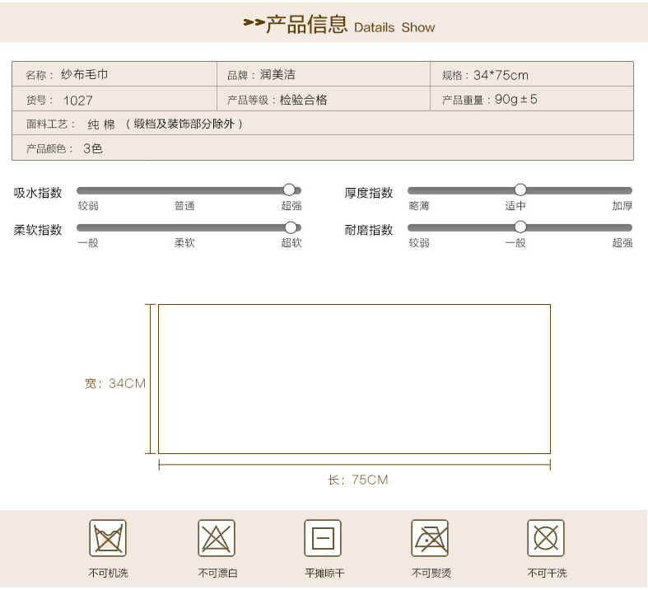
Task: Click the double arrow before 产品信息
Action: pos(254,22)
